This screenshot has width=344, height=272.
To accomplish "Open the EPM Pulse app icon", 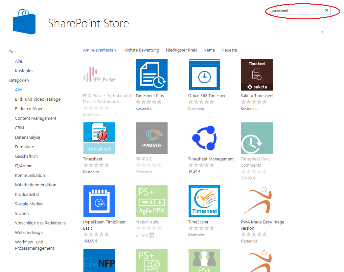I will pyautogui.click(x=99, y=75).
